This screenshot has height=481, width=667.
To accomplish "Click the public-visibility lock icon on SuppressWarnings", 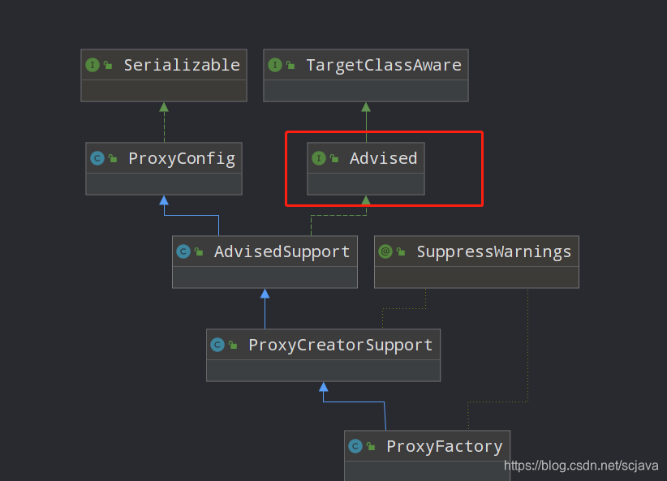I will (x=401, y=251).
